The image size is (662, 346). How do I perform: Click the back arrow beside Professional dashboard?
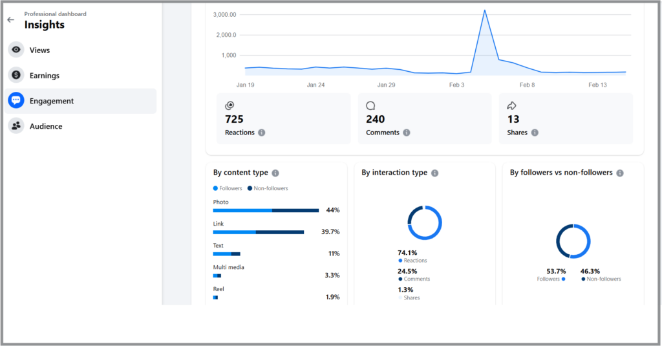(x=10, y=20)
